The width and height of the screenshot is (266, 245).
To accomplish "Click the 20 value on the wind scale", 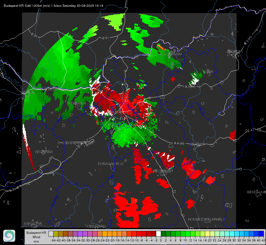I will (x=210, y=240).
